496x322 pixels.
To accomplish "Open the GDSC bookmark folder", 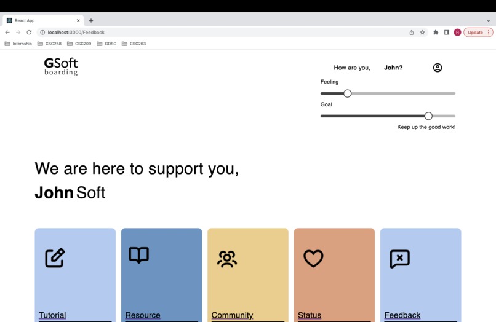I will tap(106, 44).
